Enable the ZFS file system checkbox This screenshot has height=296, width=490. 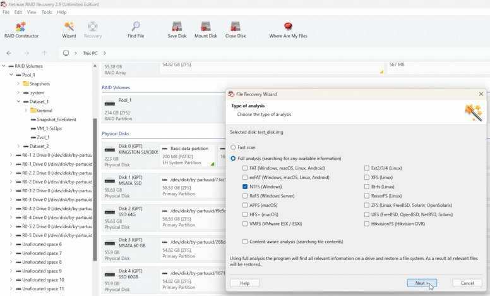click(x=367, y=206)
